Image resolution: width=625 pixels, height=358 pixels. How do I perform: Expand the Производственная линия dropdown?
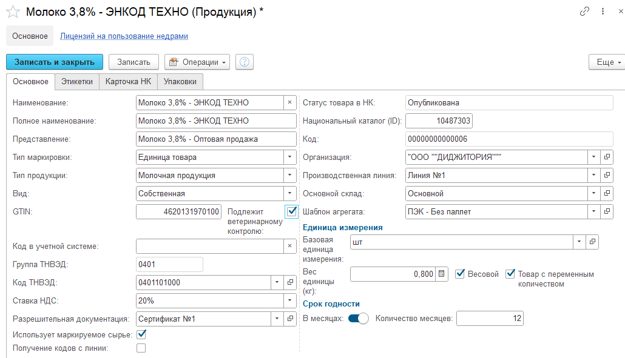click(593, 176)
